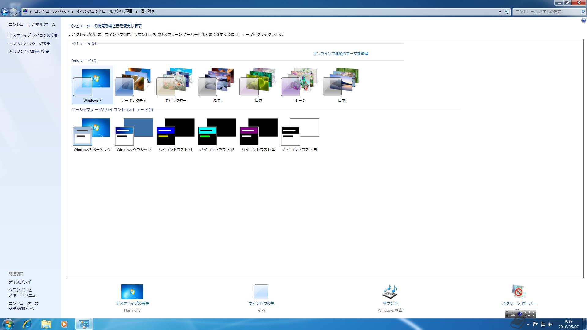Click すべてのコントロール パネル項目 breadcrumb

point(105,11)
